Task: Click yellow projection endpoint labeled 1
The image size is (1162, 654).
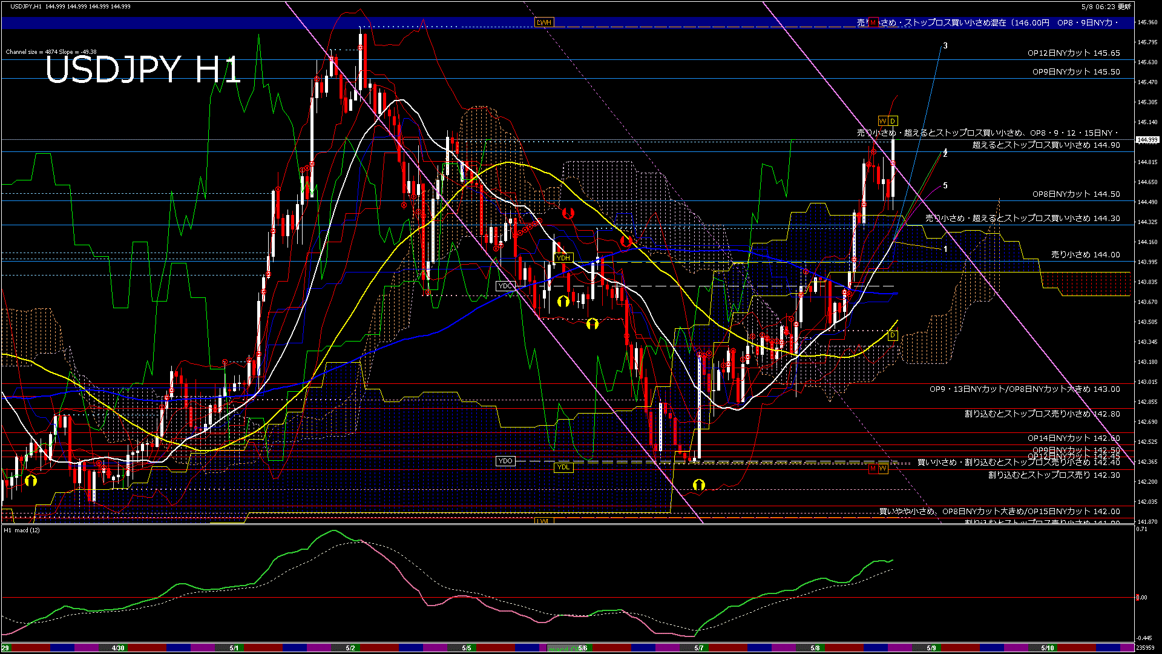Action: coord(942,249)
